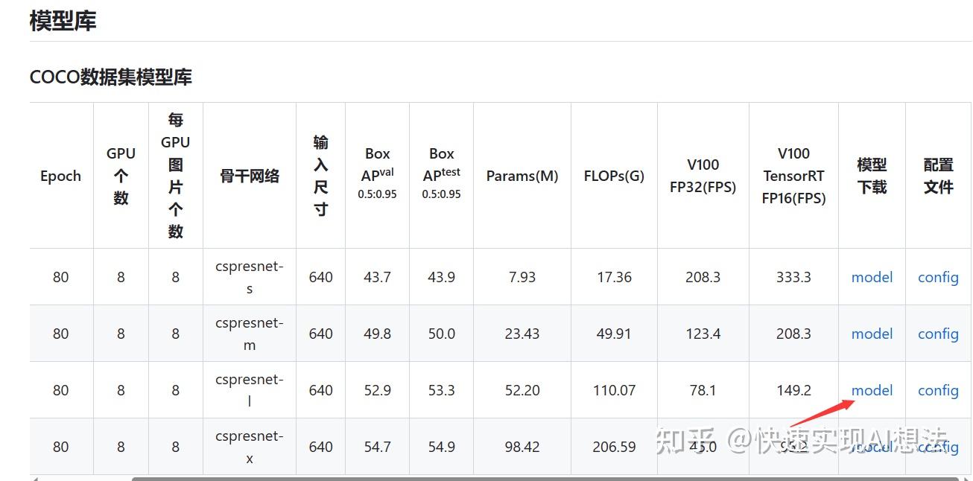Click the 模型库 page heading

[63, 21]
